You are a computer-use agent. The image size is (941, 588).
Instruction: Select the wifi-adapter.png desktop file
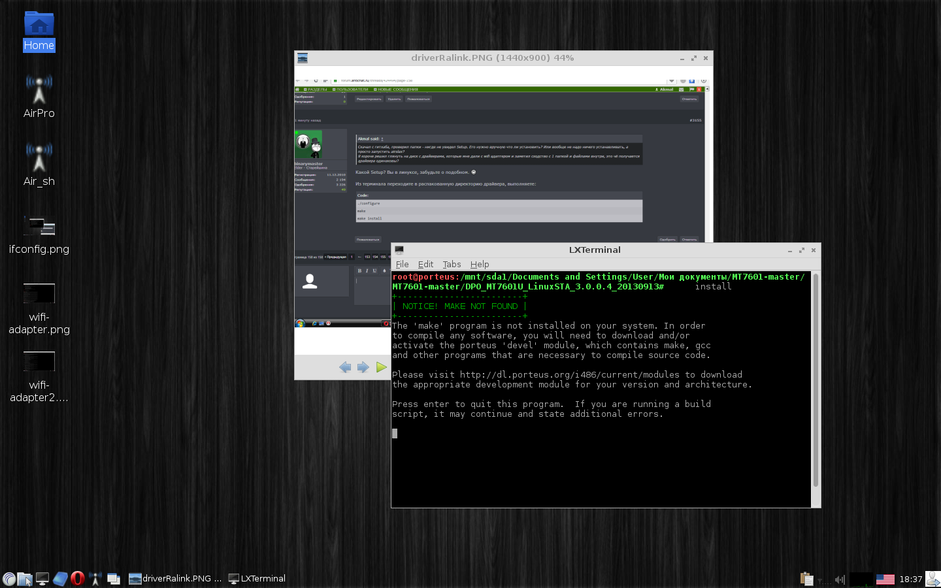click(x=39, y=308)
